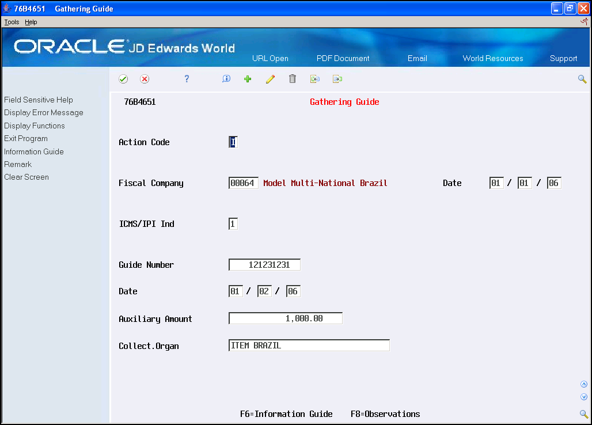The image size is (592, 425).
Task: Open the Support link
Action: click(x=563, y=59)
